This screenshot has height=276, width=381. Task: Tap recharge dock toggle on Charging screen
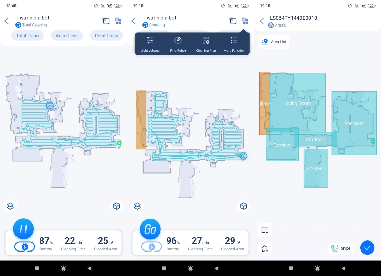[x=152, y=247]
